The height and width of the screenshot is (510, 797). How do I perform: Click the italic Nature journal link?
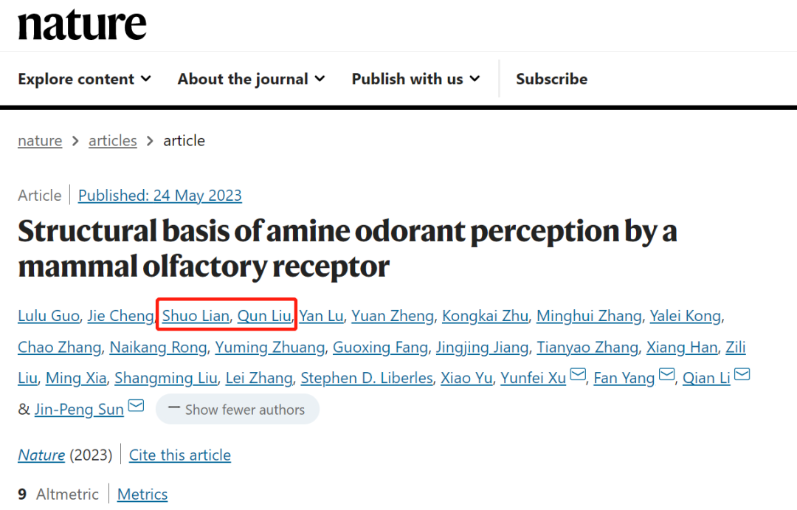(41, 455)
